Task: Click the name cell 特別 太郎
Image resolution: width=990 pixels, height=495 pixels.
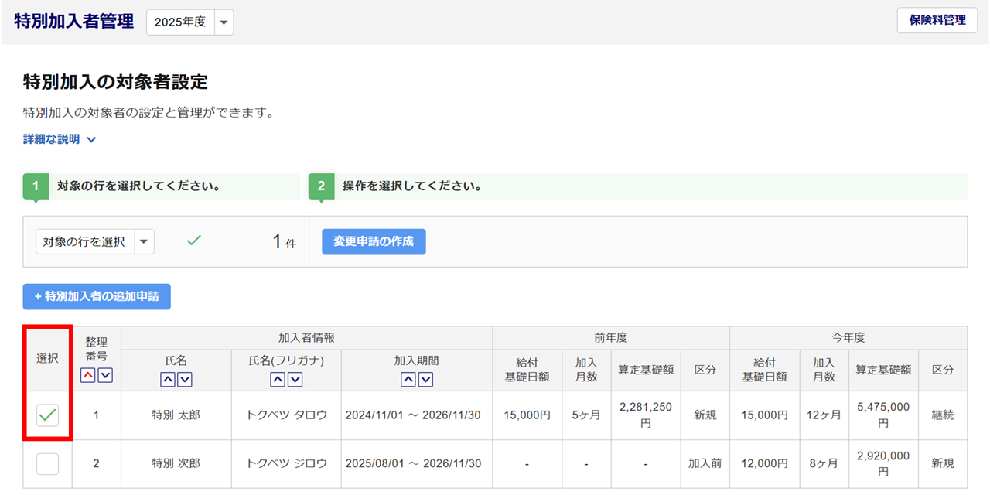Action: point(176,415)
